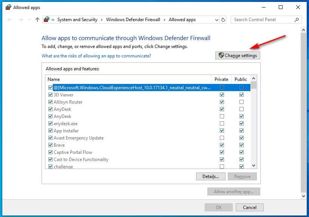Image resolution: width=309 pixels, height=217 pixels.
Task: Close the Allowed apps window
Action: pyautogui.click(x=298, y=7)
